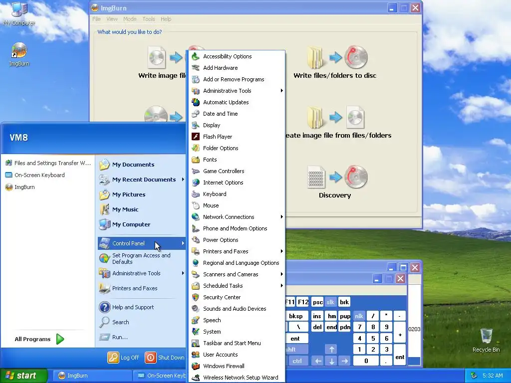Open All Programs arrow in Start menu
Viewport: 511px width, 383px height.
60,339
